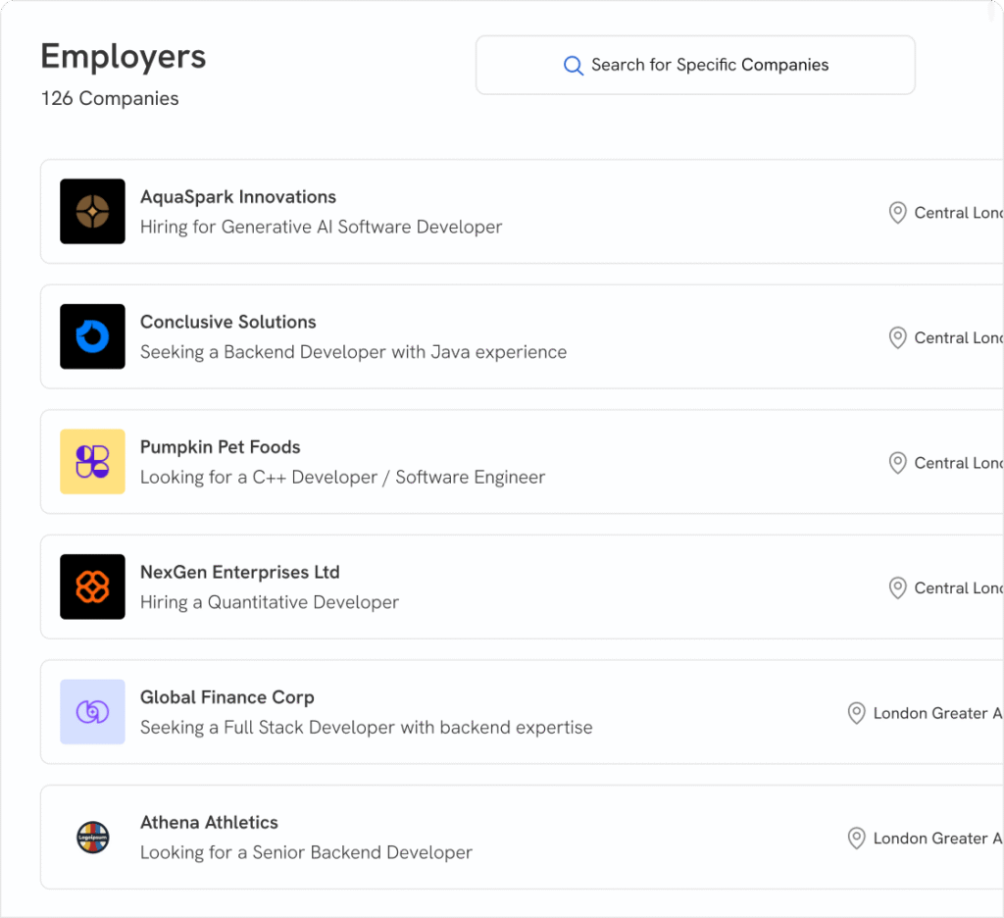Screen dimensions: 1004x918
Task: Click the AquaSpark Innovations company logo
Action: coord(92,211)
